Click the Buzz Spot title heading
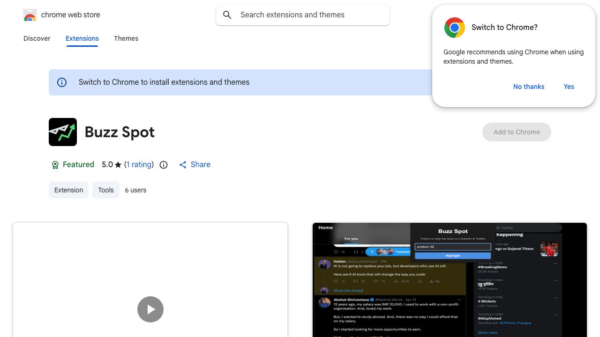The height and width of the screenshot is (337, 600). point(120,132)
